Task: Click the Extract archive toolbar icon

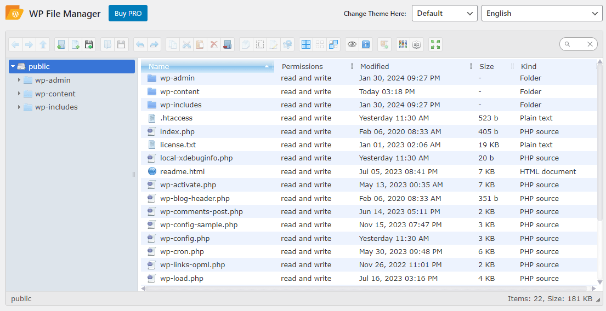Action: 384,45
